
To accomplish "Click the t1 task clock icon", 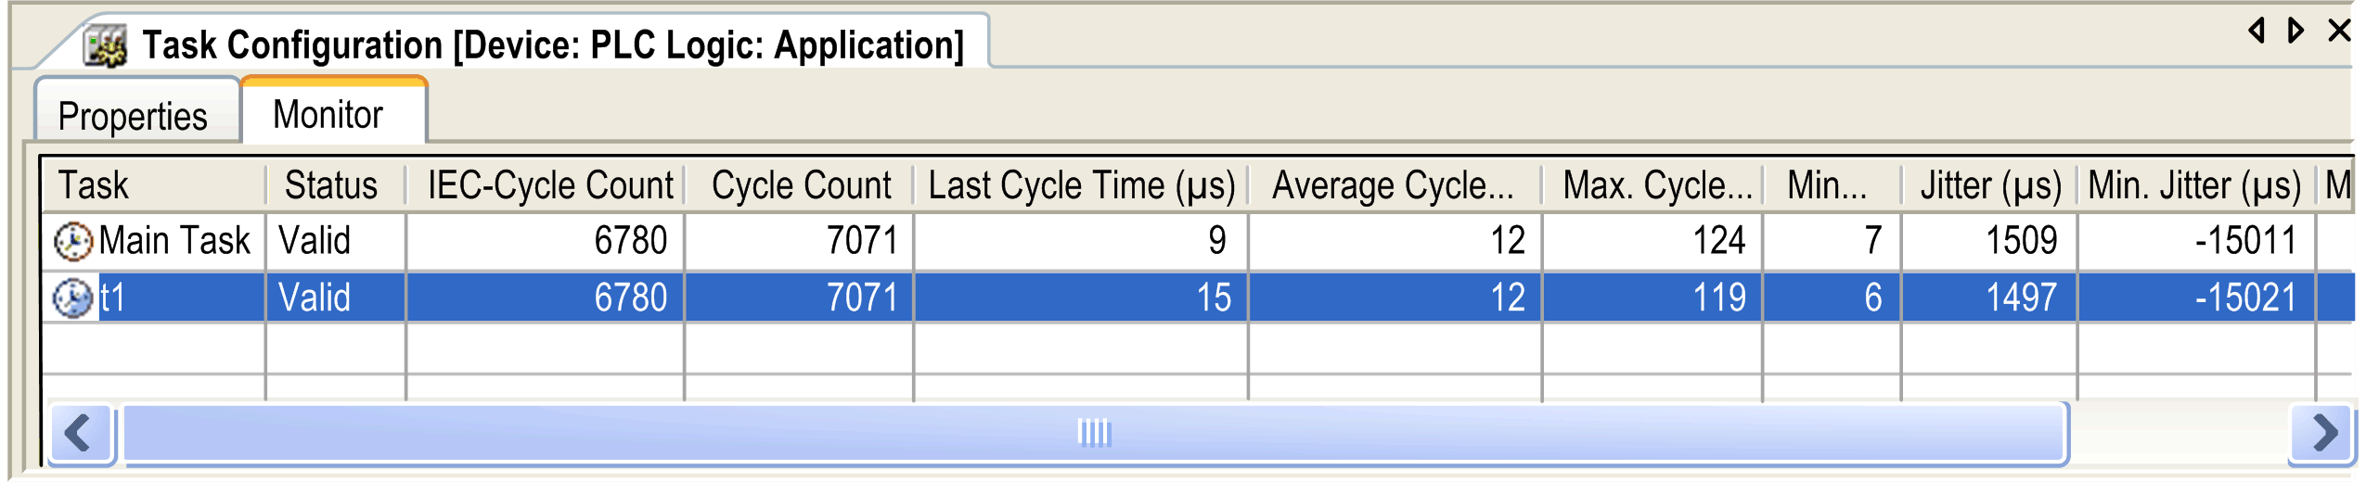I will [x=72, y=298].
